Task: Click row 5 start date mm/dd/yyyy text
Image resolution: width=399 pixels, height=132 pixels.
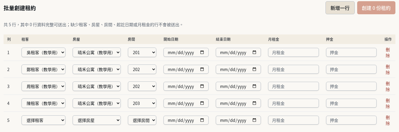Action: click(181, 120)
